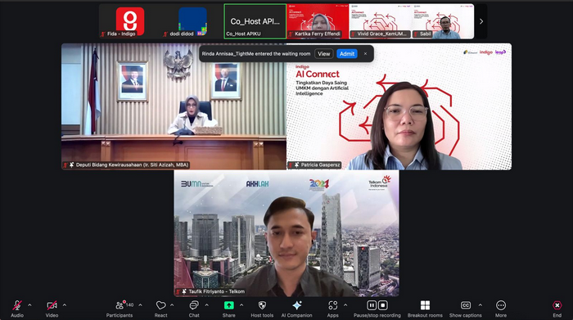Image resolution: width=573 pixels, height=320 pixels.
Task: Open Breakout rooms
Action: (425, 309)
